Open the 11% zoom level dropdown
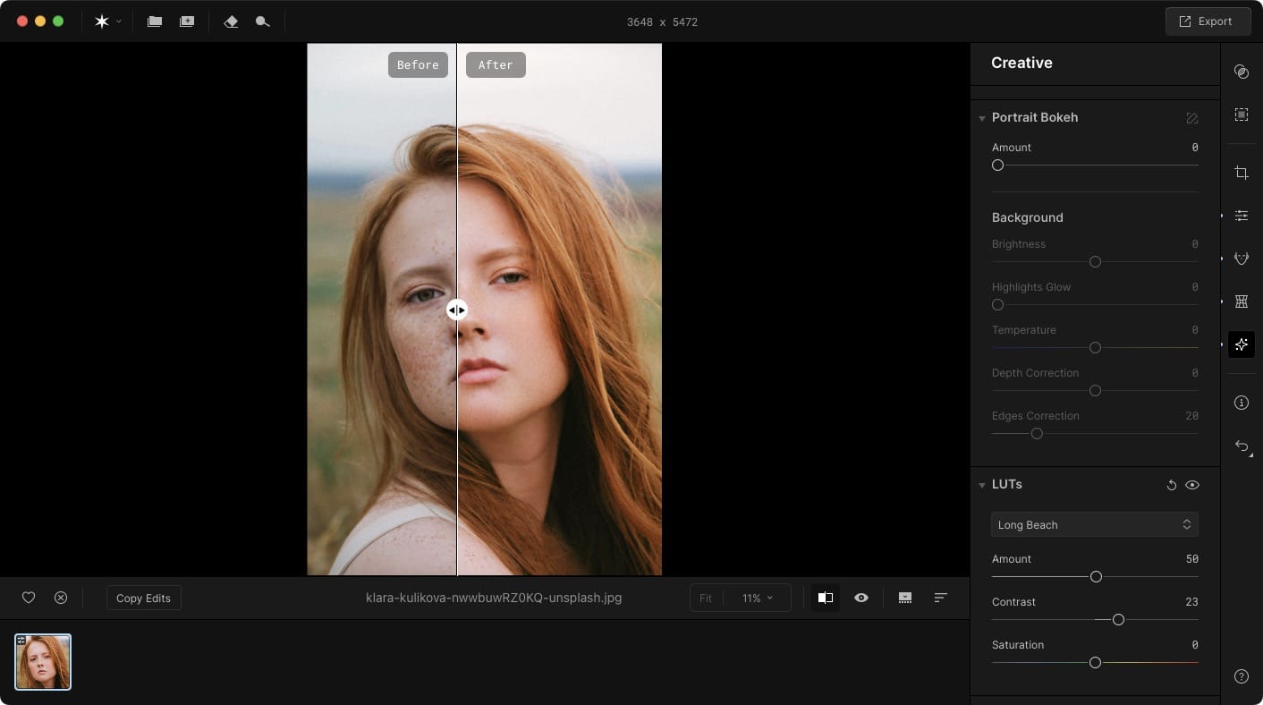 coord(757,598)
